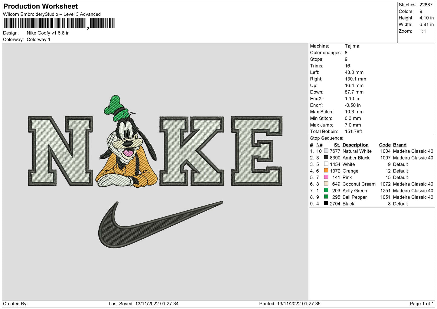Click the Height value '4.10 in'
437x309 pixels.
pos(426,18)
